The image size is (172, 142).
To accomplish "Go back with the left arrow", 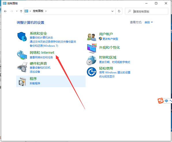I will point(5,11).
